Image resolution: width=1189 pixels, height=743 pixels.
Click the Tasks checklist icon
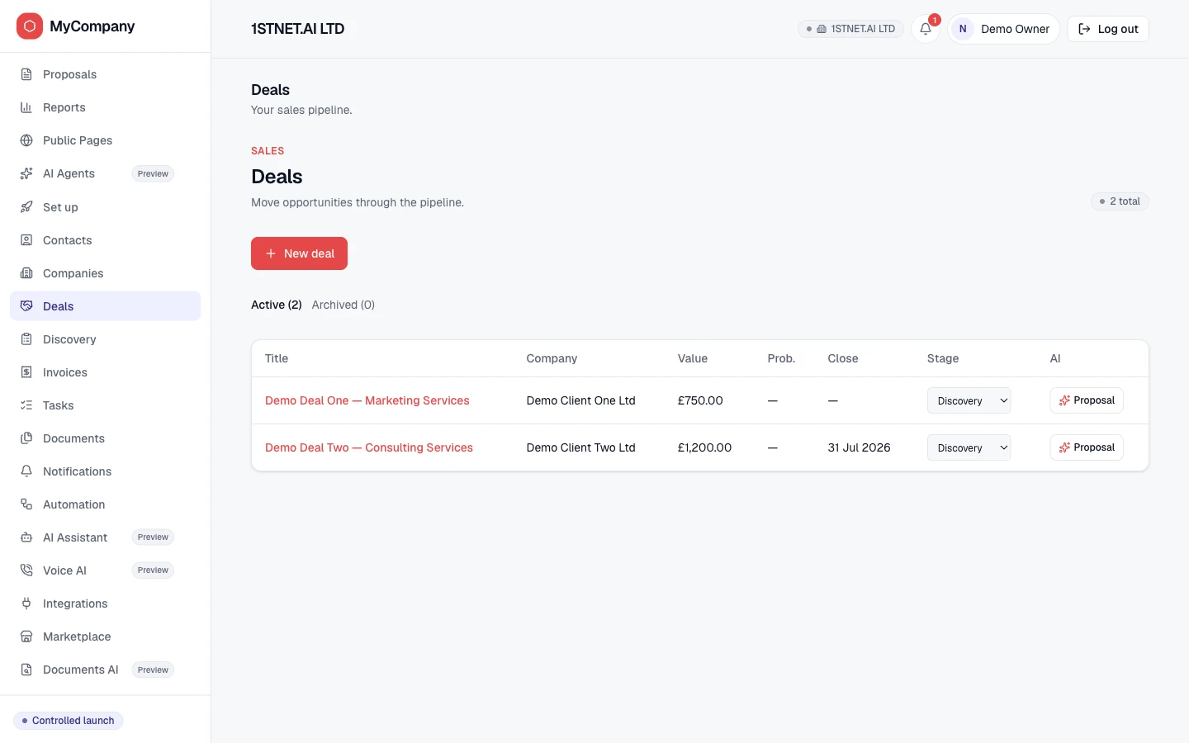tap(26, 405)
